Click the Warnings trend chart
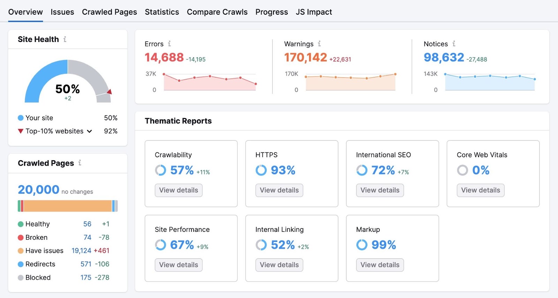 point(350,82)
